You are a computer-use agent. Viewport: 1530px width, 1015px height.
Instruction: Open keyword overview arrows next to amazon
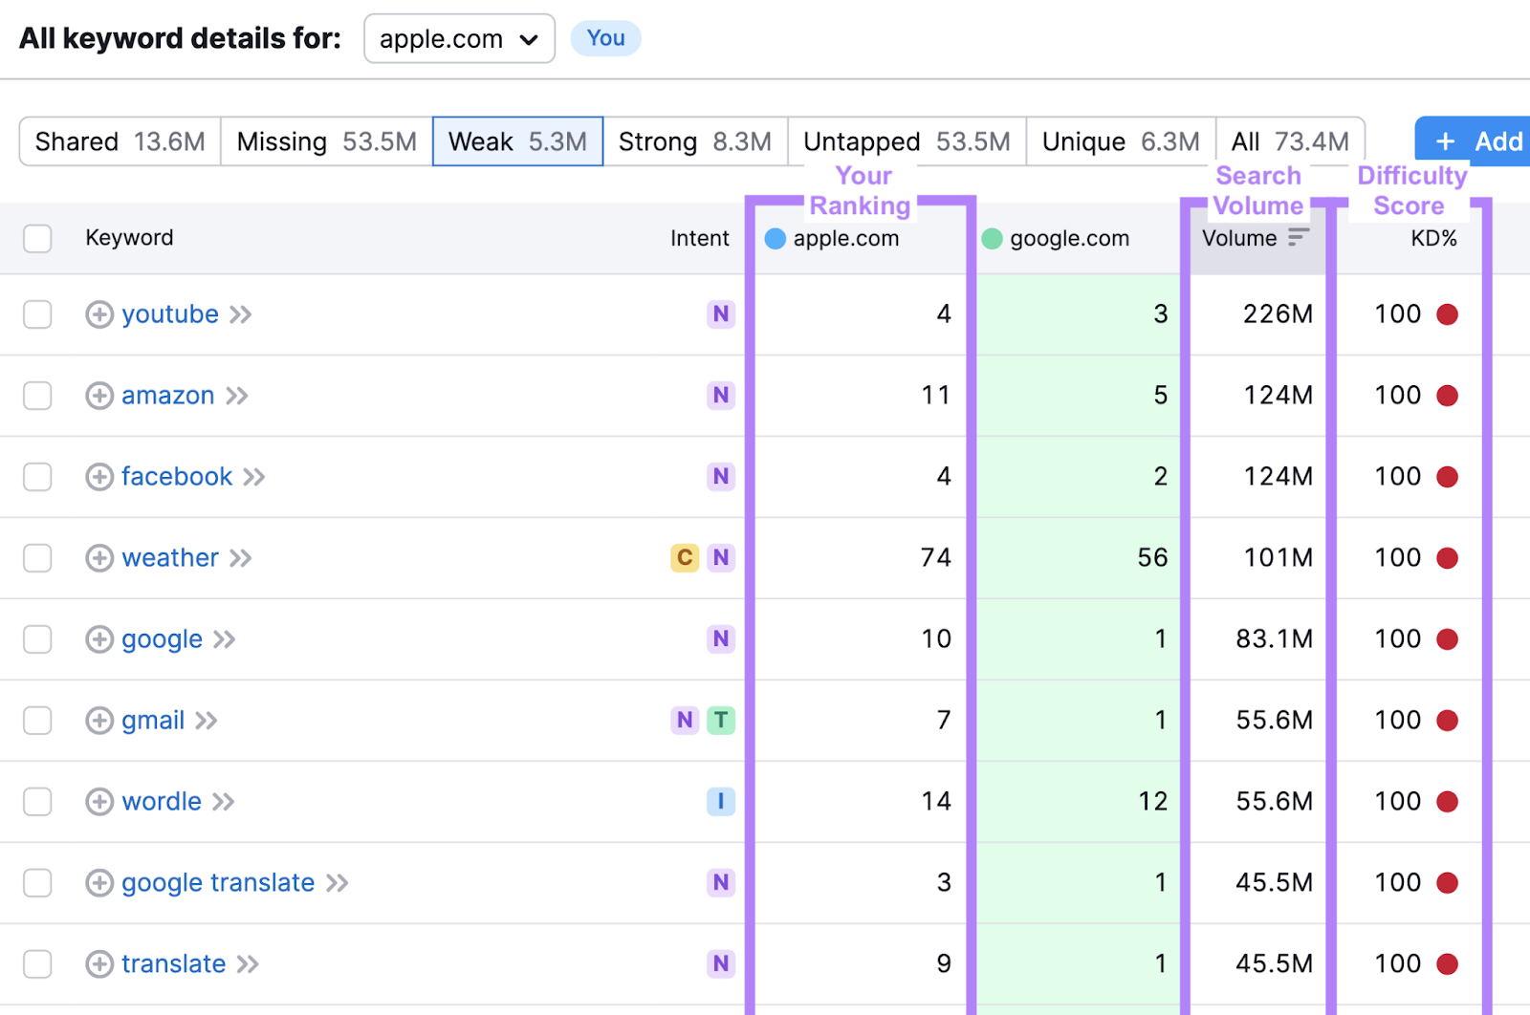click(x=238, y=395)
